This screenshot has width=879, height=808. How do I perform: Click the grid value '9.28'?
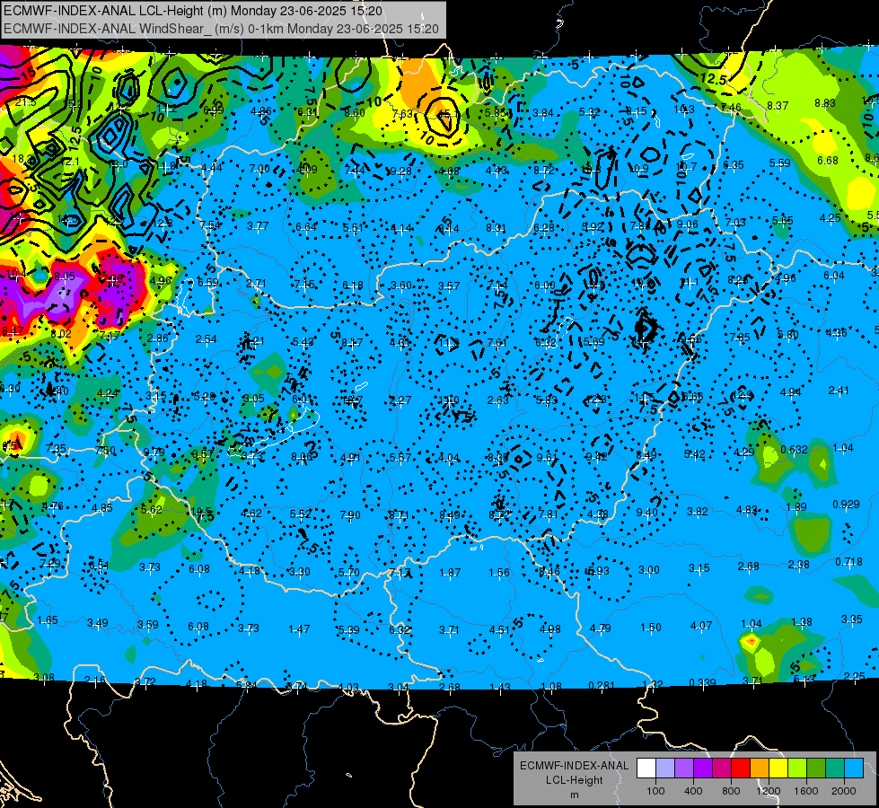coord(400,171)
